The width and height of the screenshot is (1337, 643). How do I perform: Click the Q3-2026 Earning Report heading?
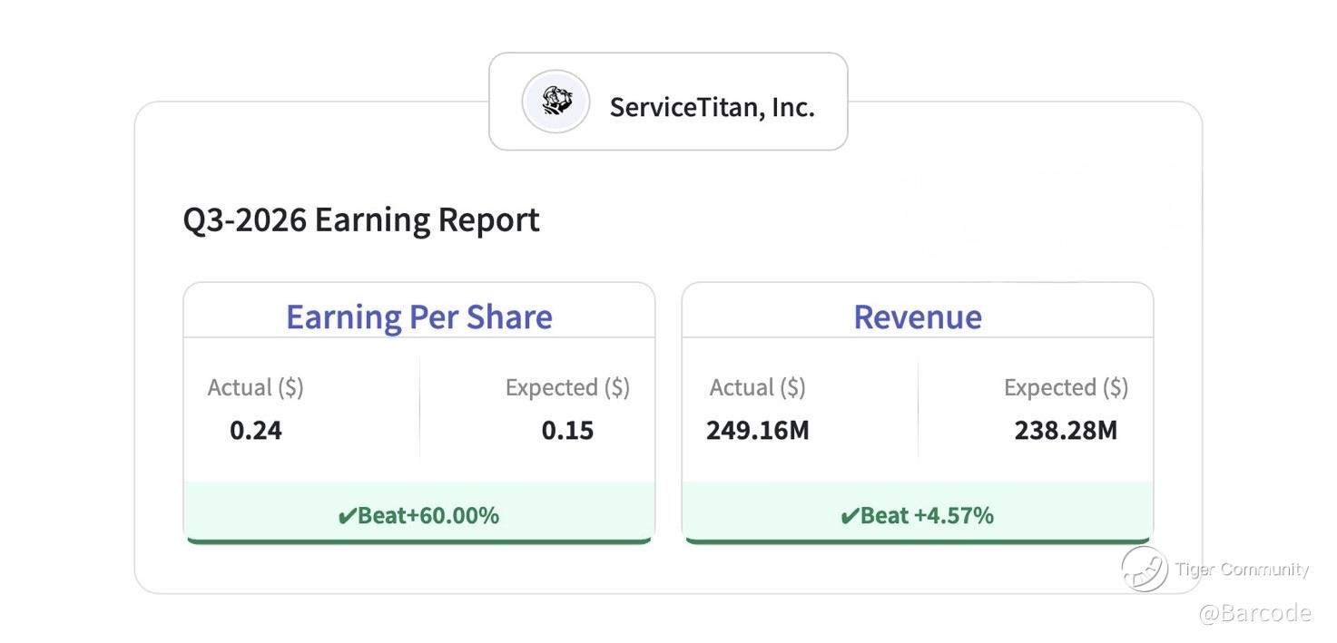coord(361,220)
